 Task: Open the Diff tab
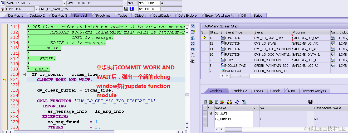point(244,15)
